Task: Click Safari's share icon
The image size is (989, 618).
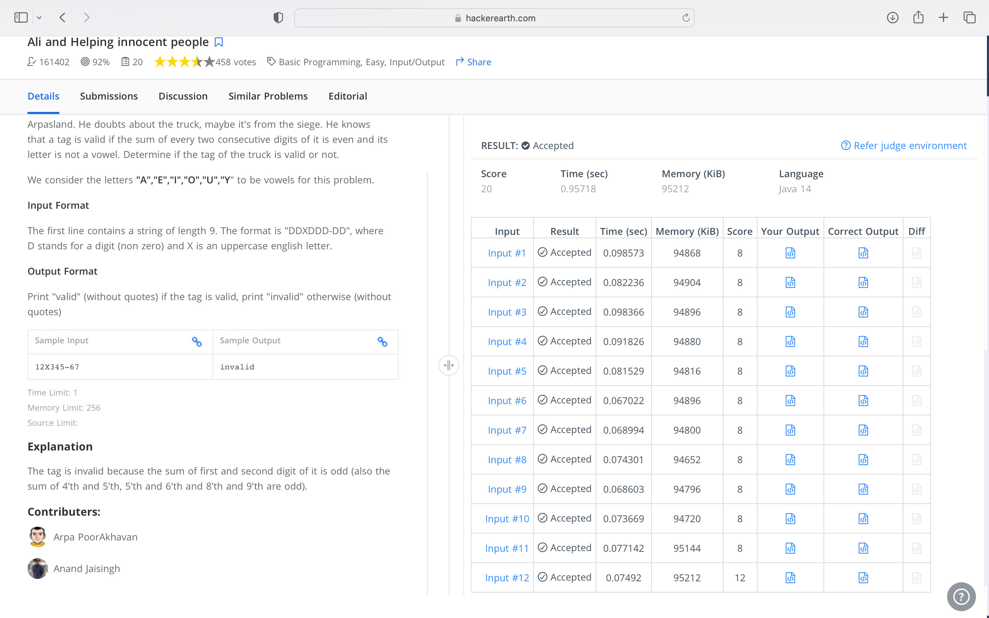Action: pyautogui.click(x=918, y=18)
